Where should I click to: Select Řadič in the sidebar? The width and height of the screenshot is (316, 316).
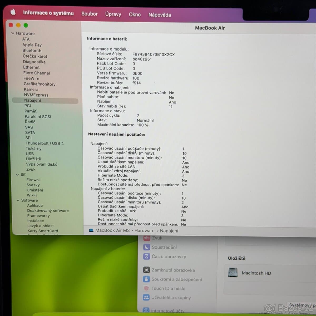click(x=30, y=122)
